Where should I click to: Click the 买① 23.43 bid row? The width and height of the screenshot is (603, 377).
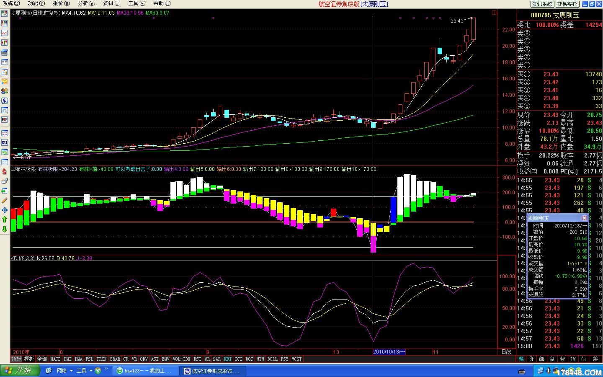559,74
